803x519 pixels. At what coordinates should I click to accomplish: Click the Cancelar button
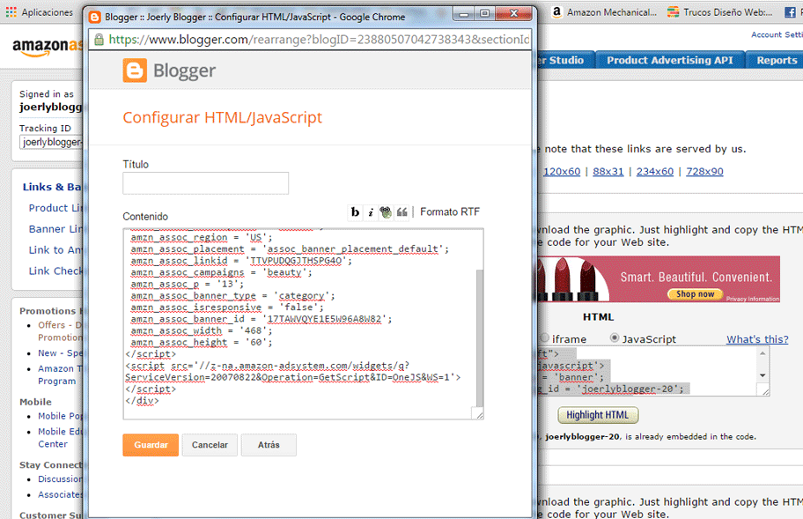[210, 445]
